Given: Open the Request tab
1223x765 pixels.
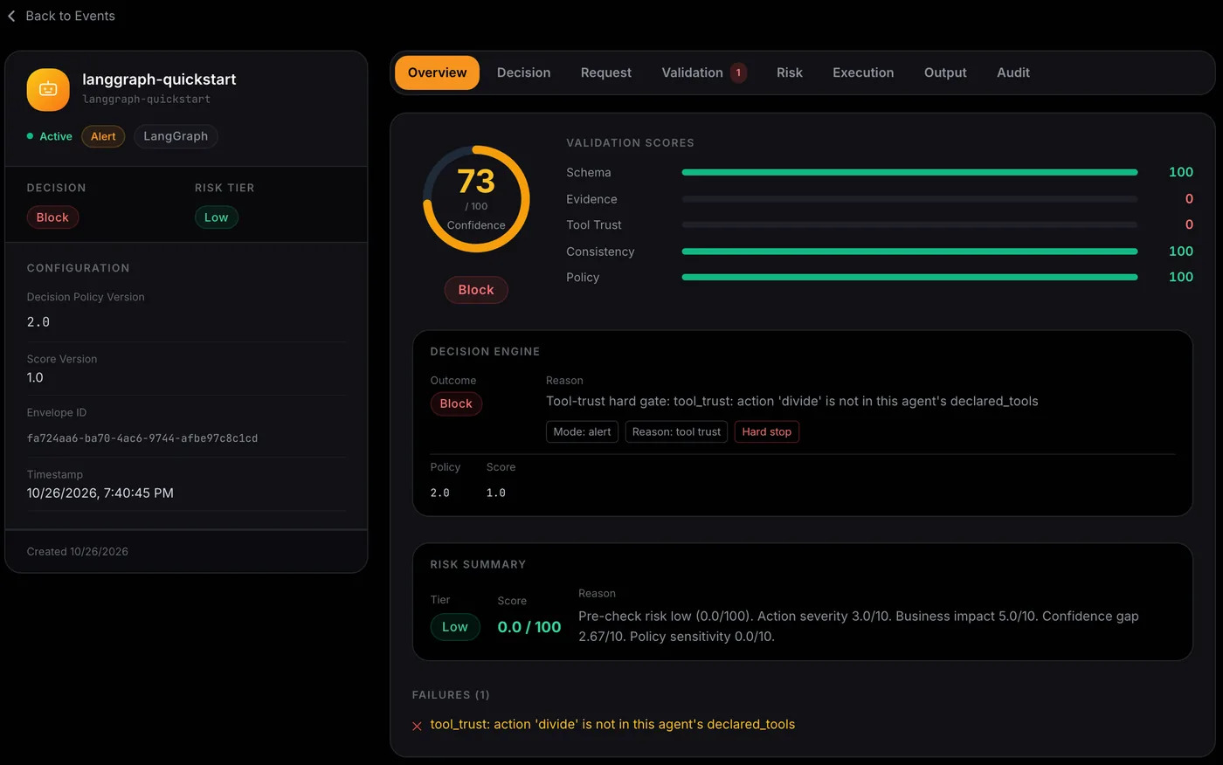Looking at the screenshot, I should (x=605, y=72).
